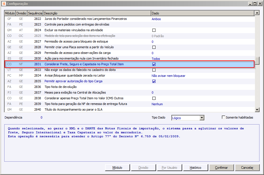Toggle checkbox for Permitir criar uma Placa
The height and width of the screenshot is (175, 264).
click(x=154, y=47)
